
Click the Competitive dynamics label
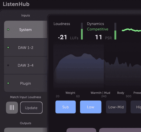[98, 29]
